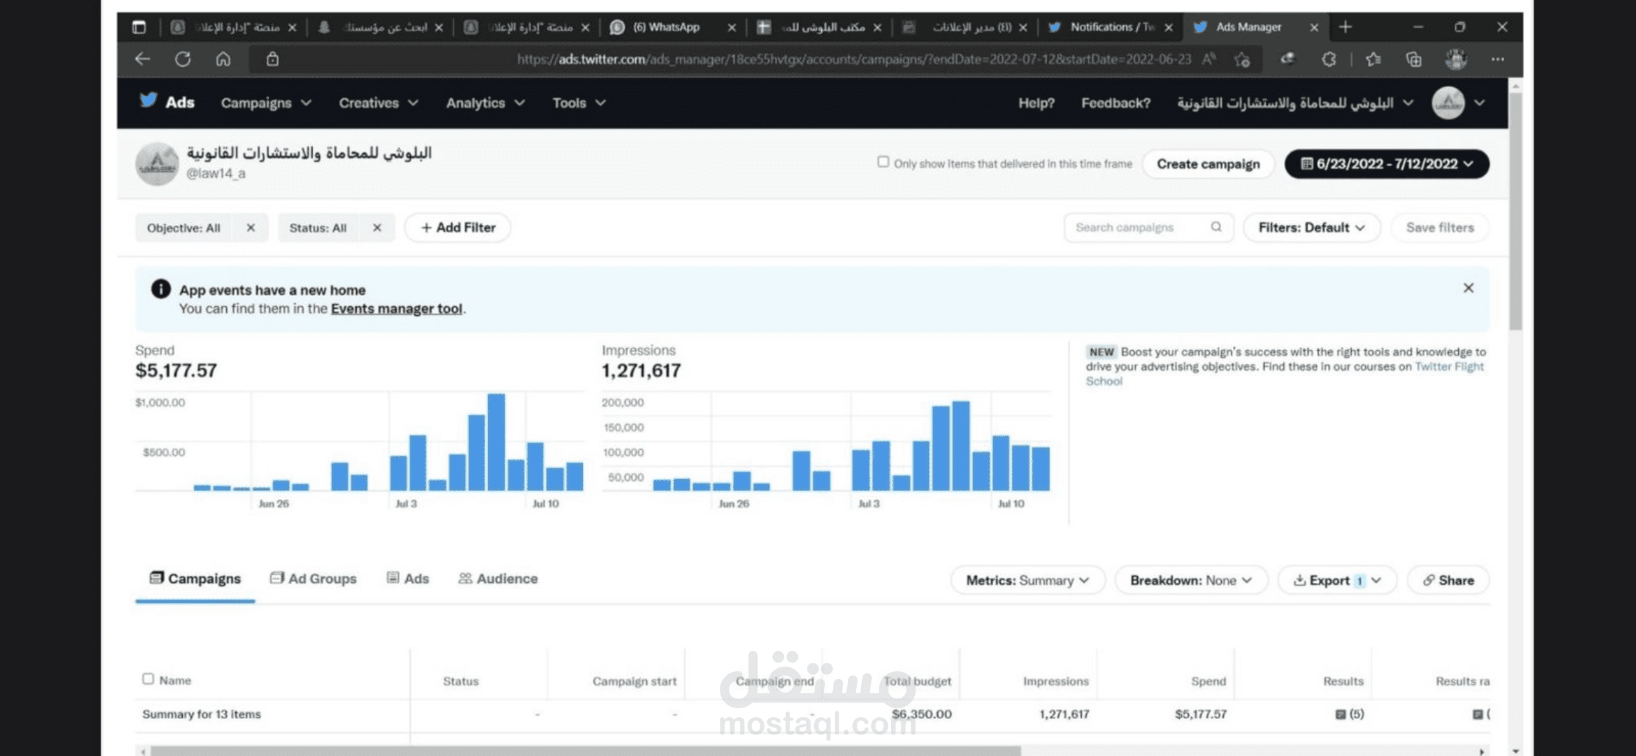1636x756 pixels.
Task: Switch to the Notifications Twitter browser tab
Action: pos(1111,27)
